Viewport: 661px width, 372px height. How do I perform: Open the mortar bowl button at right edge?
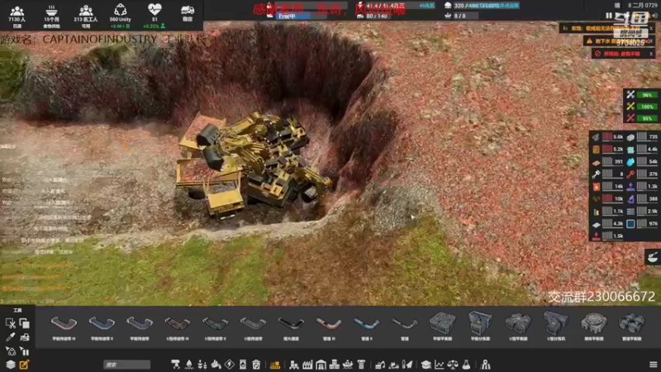click(x=653, y=257)
